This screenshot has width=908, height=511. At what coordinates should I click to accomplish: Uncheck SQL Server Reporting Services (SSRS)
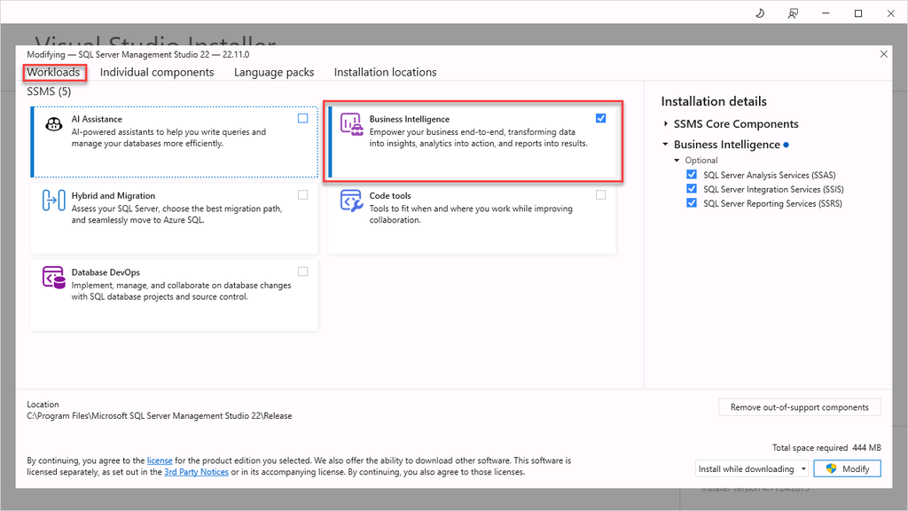pos(692,203)
